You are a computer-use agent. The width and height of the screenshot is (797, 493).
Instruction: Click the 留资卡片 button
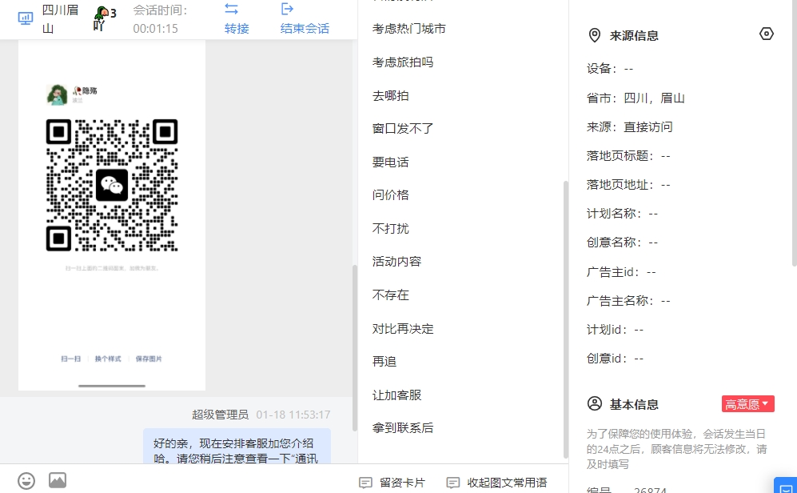tap(392, 483)
